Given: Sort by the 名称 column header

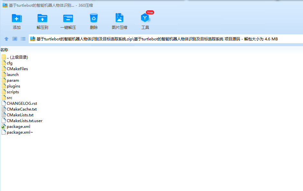Looking at the screenshot, I should (4, 50).
